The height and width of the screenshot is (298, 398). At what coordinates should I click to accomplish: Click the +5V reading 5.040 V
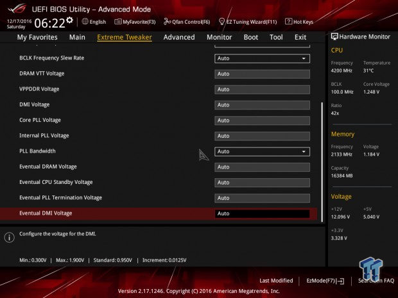[x=371, y=217]
